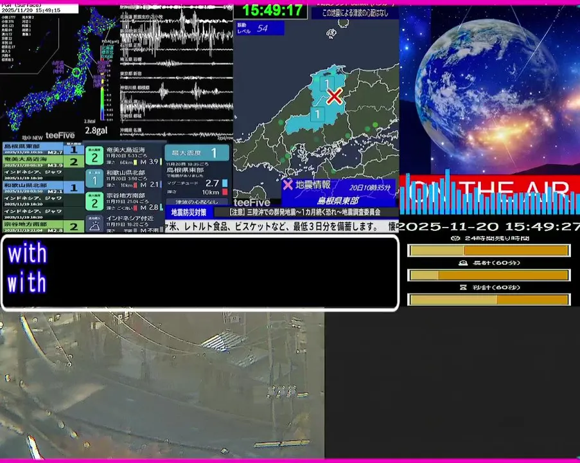Image resolution: width=580 pixels, height=463 pixels.
Task: Select the インドネシア付近 11月19日 18:20 entry
Action: [x=125, y=223]
